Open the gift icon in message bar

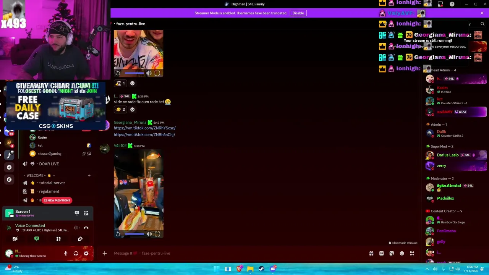pos(371,253)
